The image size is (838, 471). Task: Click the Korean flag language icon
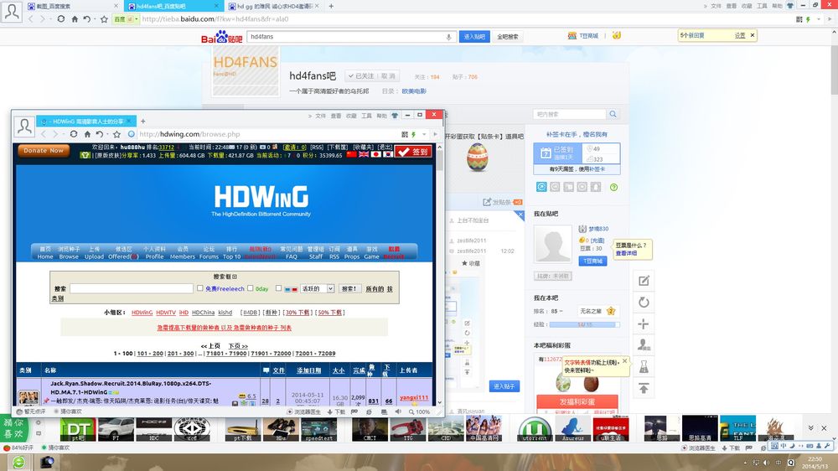tap(388, 154)
